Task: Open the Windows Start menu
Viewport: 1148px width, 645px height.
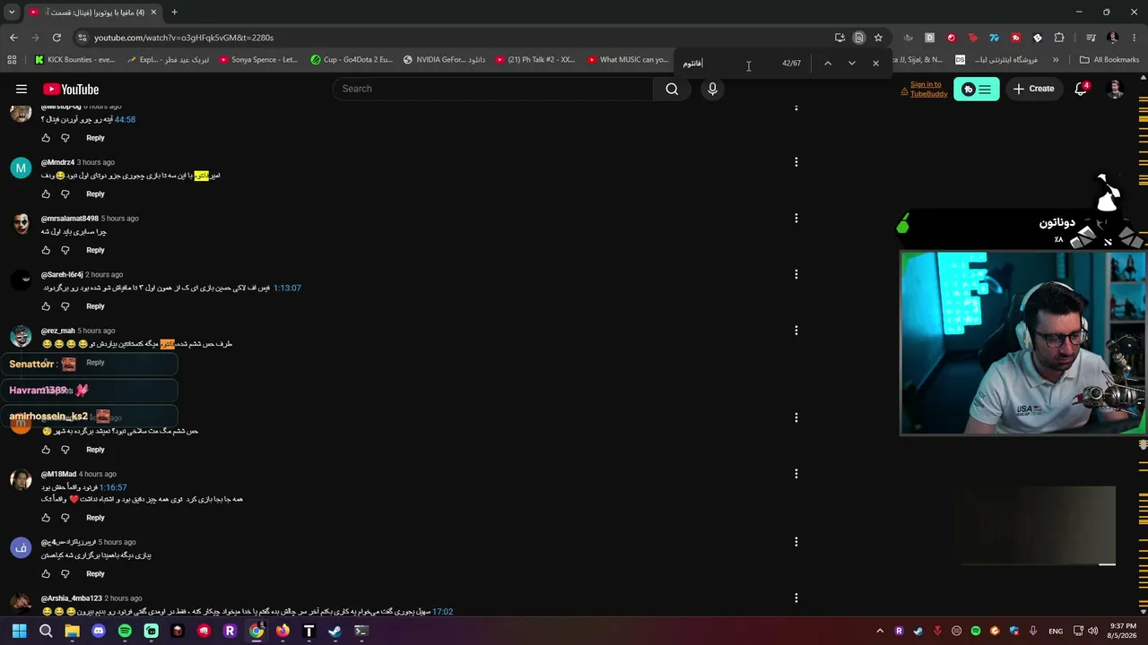Action: 19,631
